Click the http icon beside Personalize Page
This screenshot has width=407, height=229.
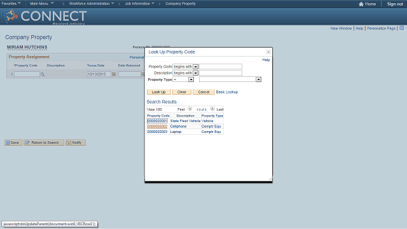(x=401, y=28)
